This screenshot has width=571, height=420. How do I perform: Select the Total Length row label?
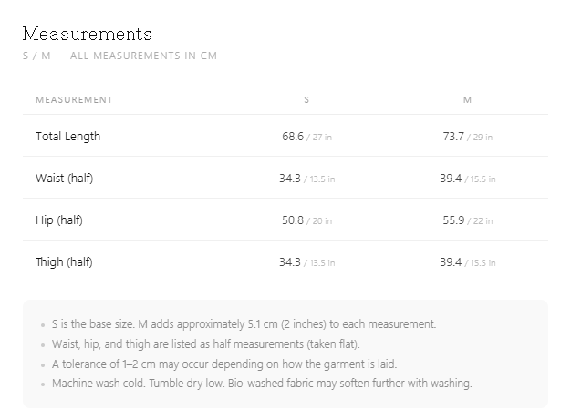[67, 137]
